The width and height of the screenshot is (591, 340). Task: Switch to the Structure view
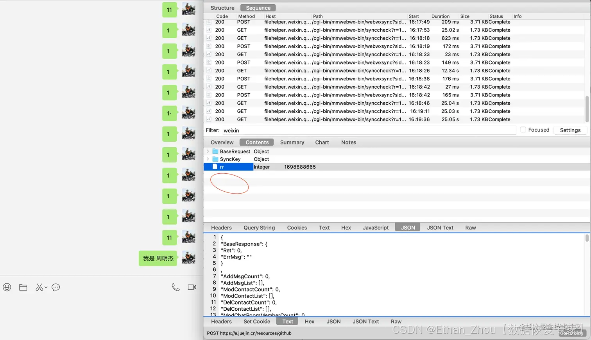[x=222, y=8]
